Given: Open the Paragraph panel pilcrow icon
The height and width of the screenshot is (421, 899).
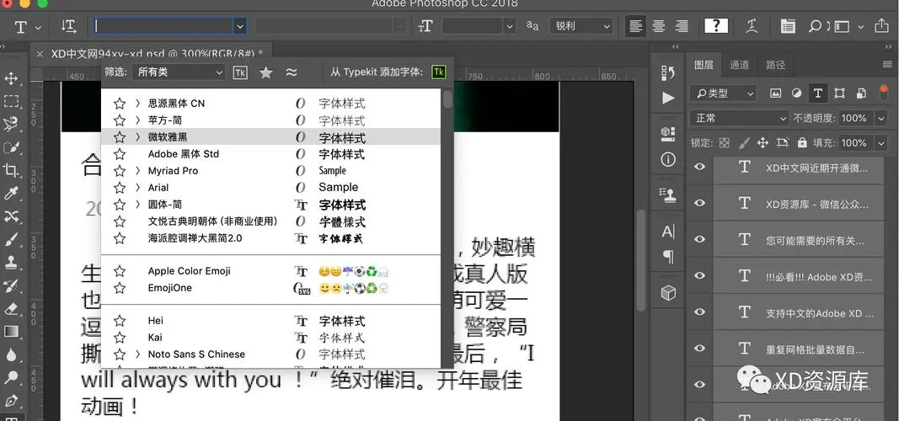Looking at the screenshot, I should [x=668, y=256].
